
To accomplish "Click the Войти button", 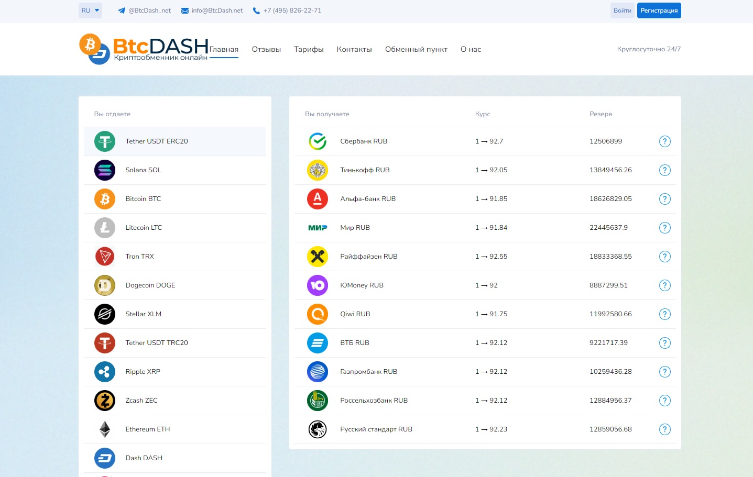I will coord(622,10).
